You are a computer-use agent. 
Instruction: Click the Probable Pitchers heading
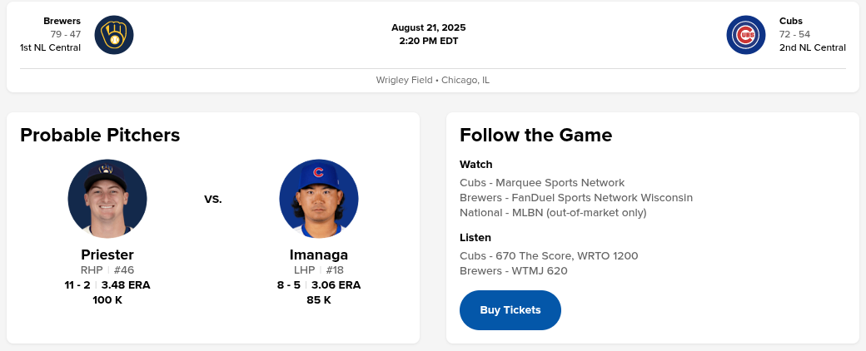click(100, 135)
